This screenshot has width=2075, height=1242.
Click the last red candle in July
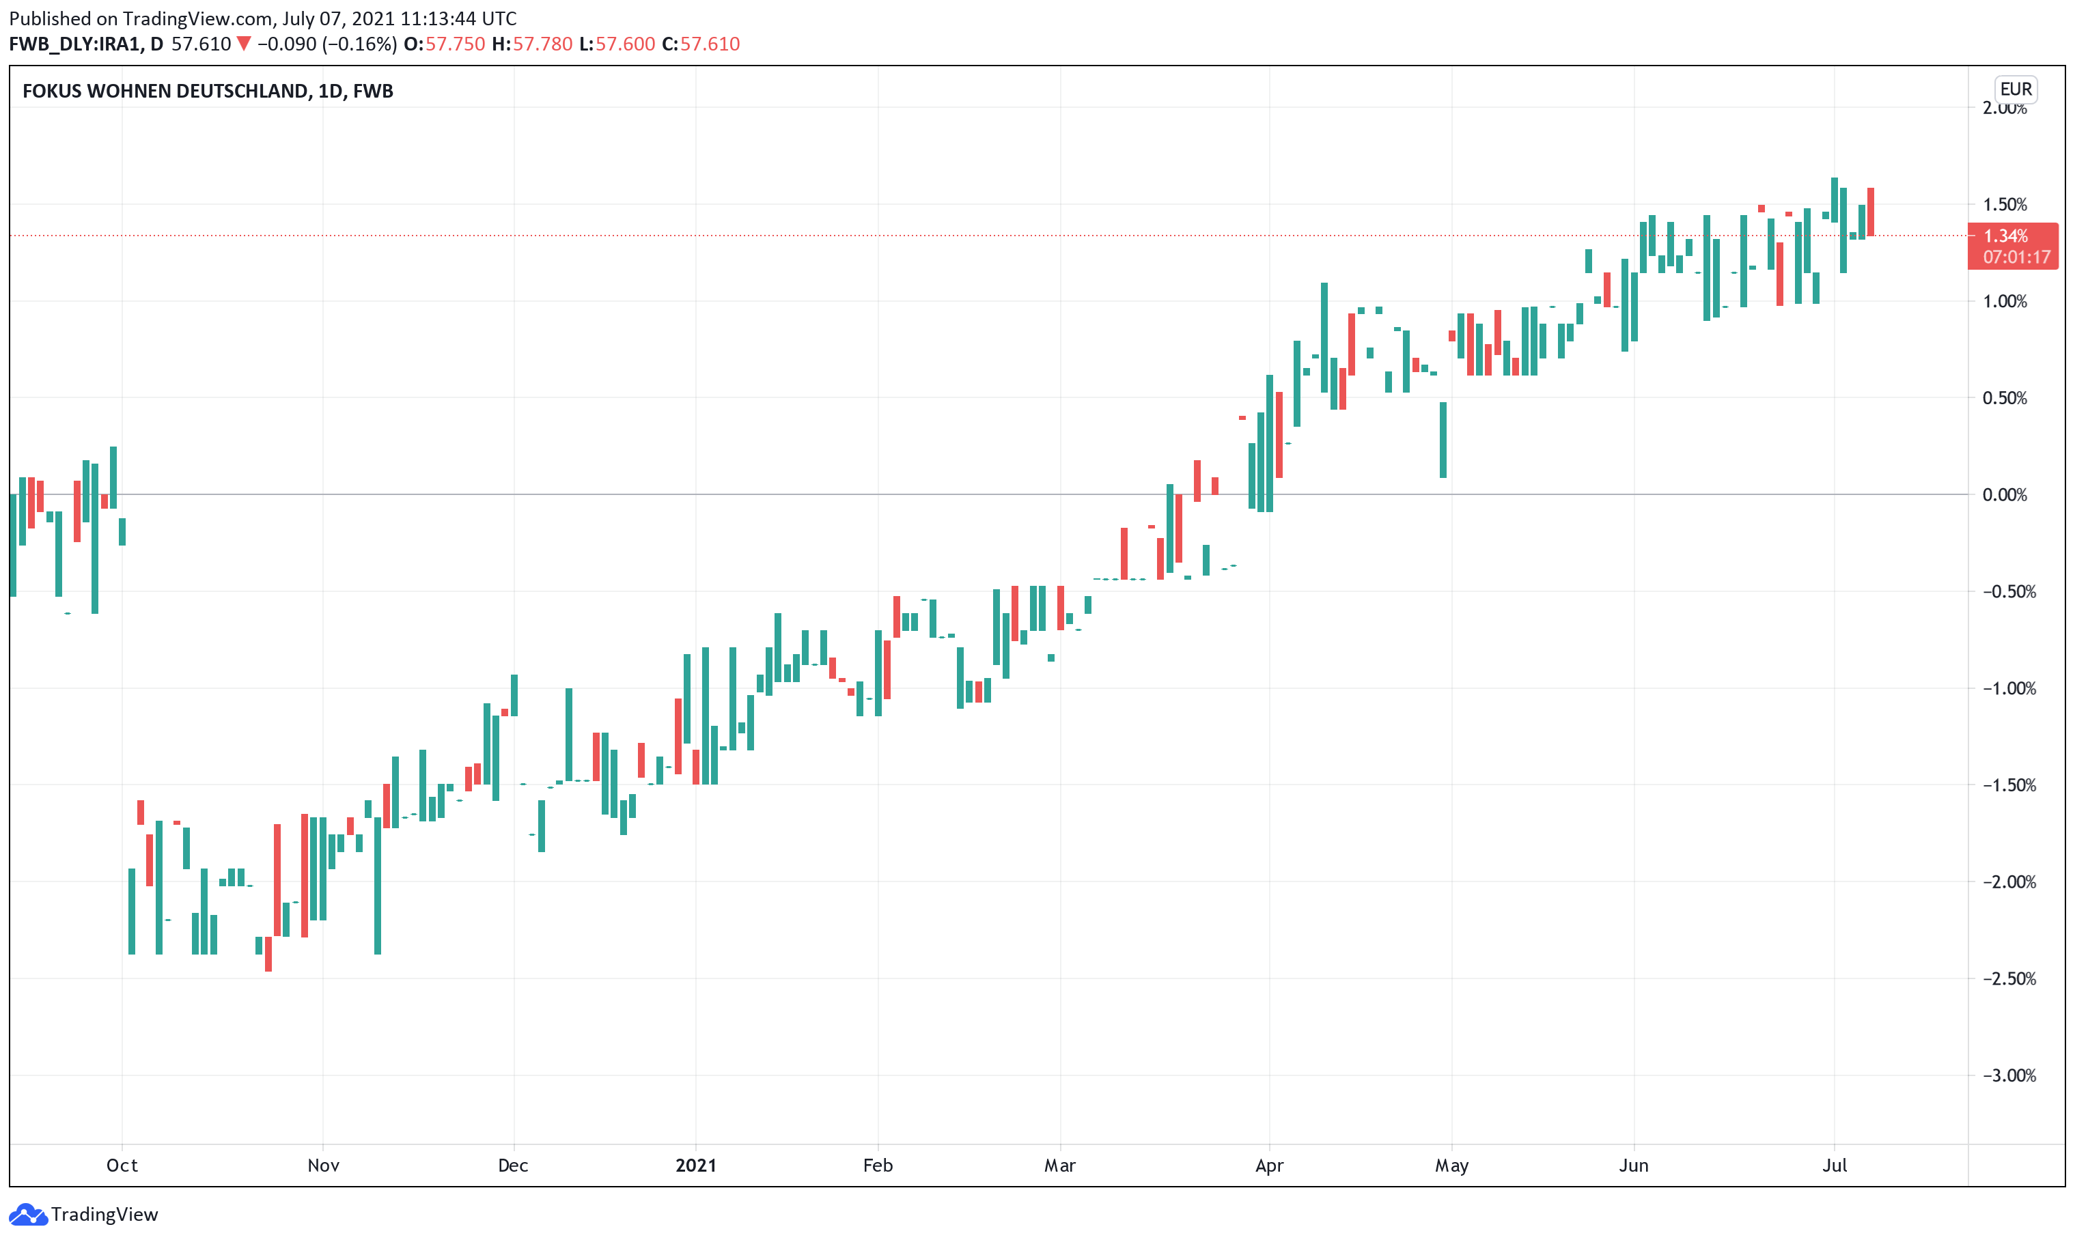(x=1871, y=212)
